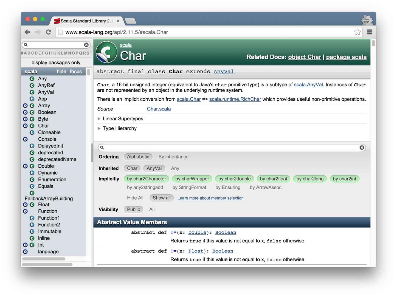
Task: Toggle implicit members by StringFormat
Action: pyautogui.click(x=189, y=188)
